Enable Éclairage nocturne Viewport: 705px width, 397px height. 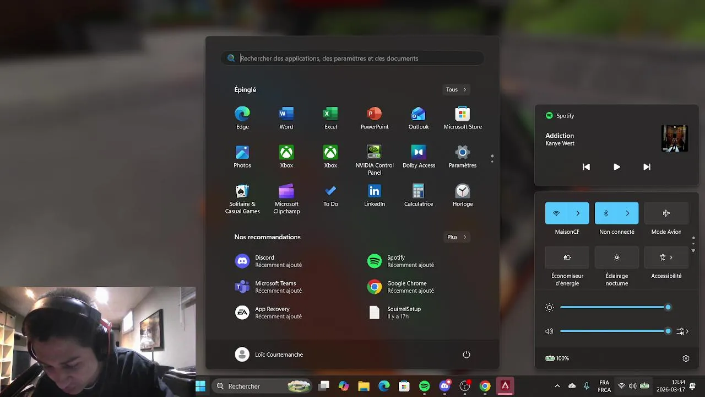pos(617,257)
